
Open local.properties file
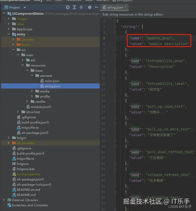coord(28,174)
